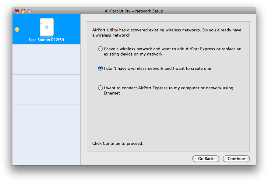Click the "Click Continue to proceed." instruction text

[118, 143]
